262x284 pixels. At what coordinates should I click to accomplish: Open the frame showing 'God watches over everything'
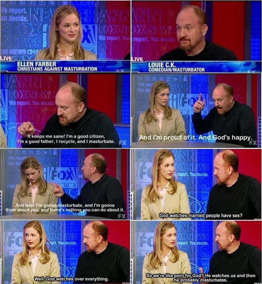[x=65, y=252]
